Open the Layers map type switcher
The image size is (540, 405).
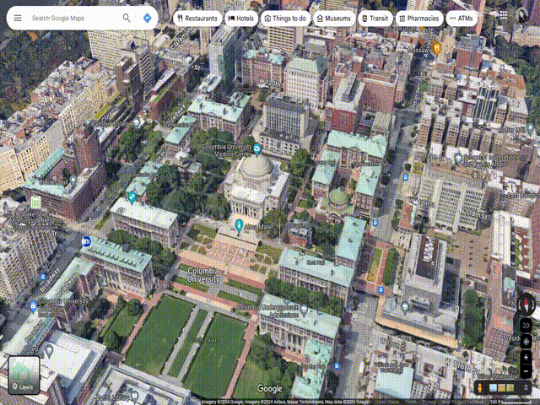[x=24, y=375]
